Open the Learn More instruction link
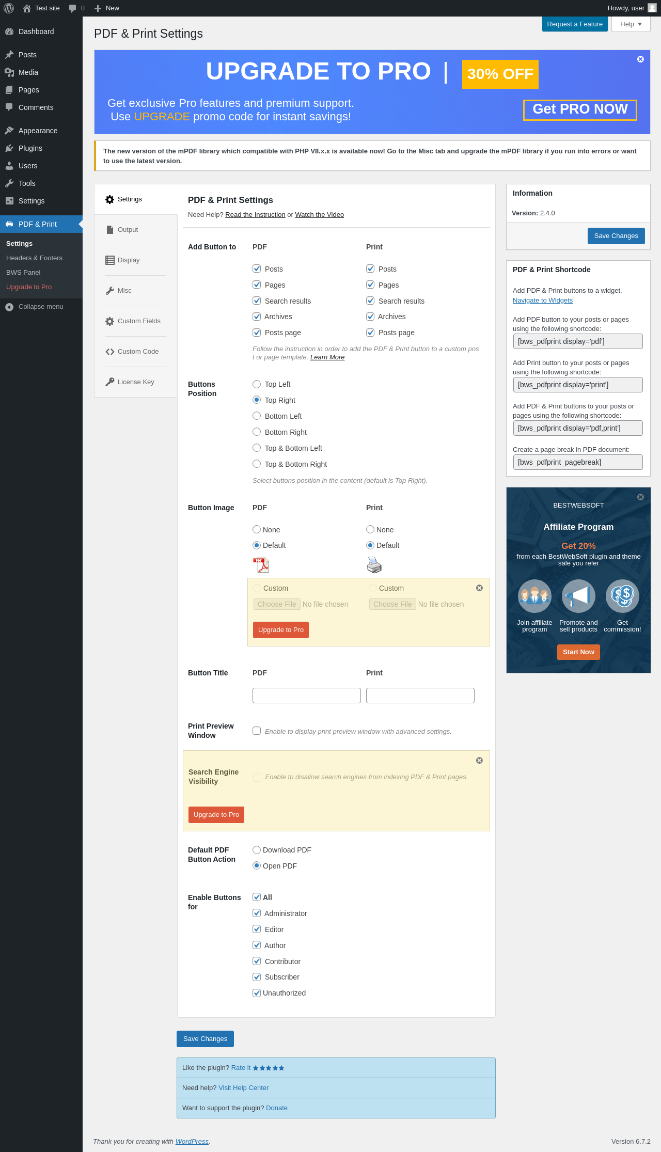This screenshot has height=1152, width=661. pos(327,357)
